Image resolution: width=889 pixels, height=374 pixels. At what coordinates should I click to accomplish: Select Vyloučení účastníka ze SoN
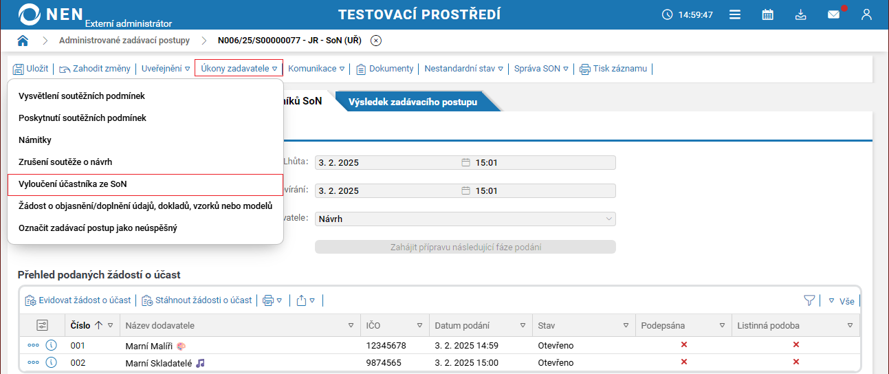[145, 184]
